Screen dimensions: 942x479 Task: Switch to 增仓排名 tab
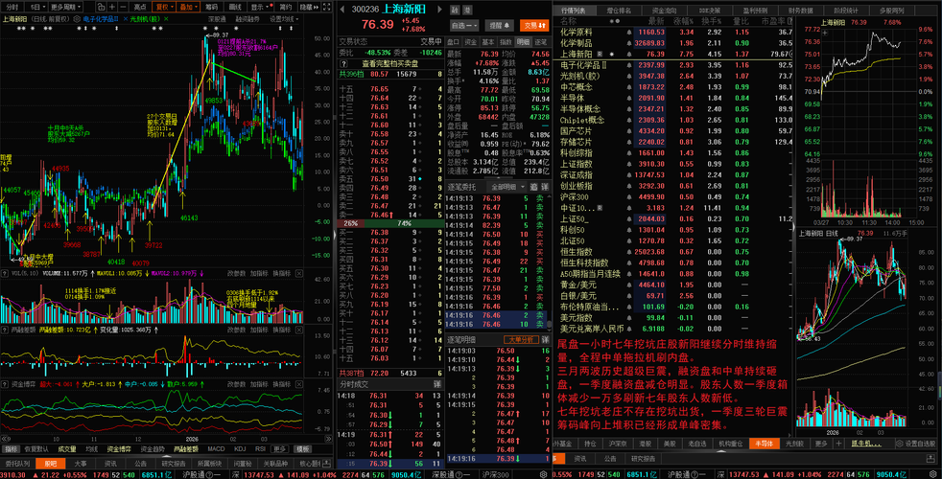tap(619, 11)
